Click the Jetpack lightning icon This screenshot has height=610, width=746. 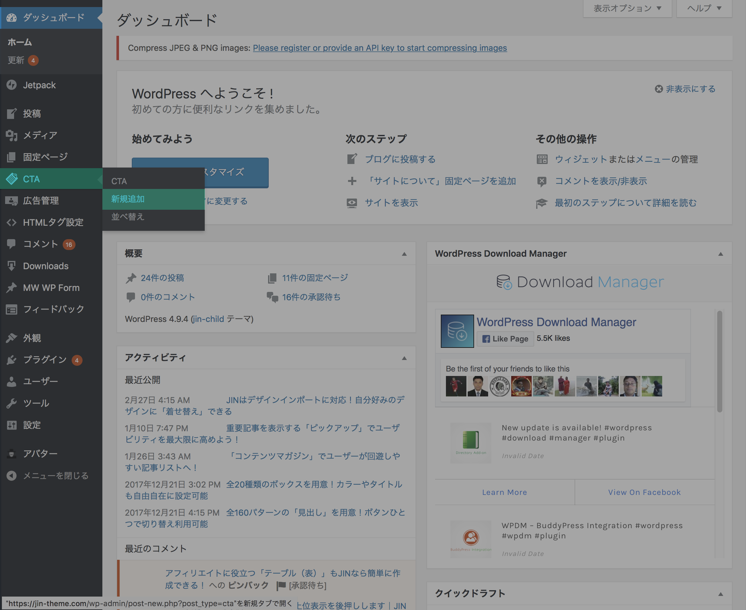click(x=12, y=85)
